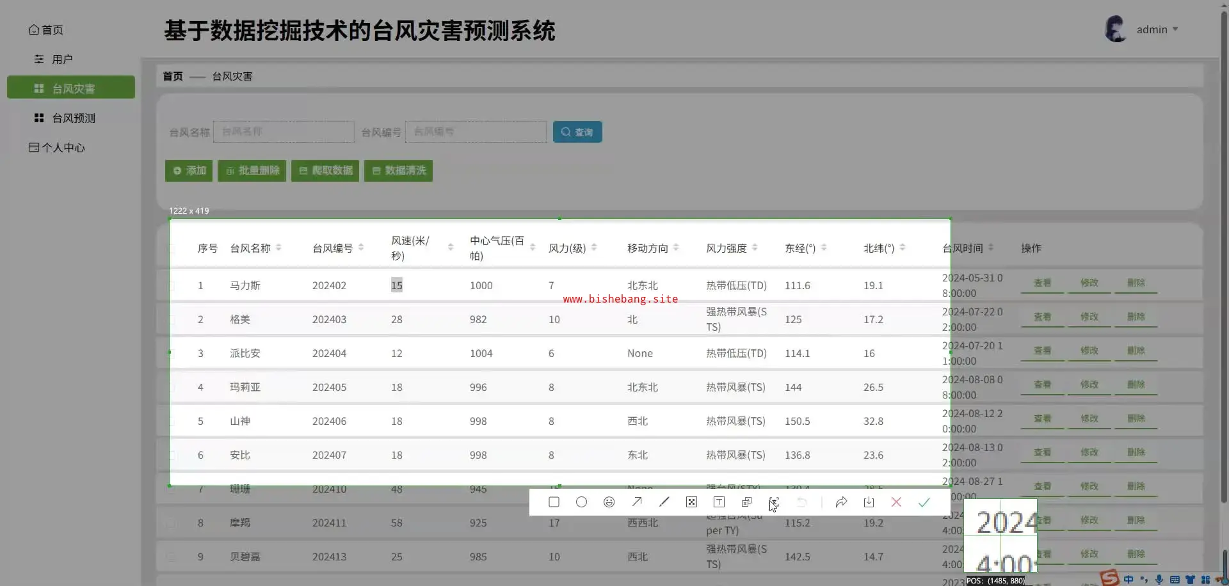
Task: Click the 爬取数据 button
Action: 325,171
